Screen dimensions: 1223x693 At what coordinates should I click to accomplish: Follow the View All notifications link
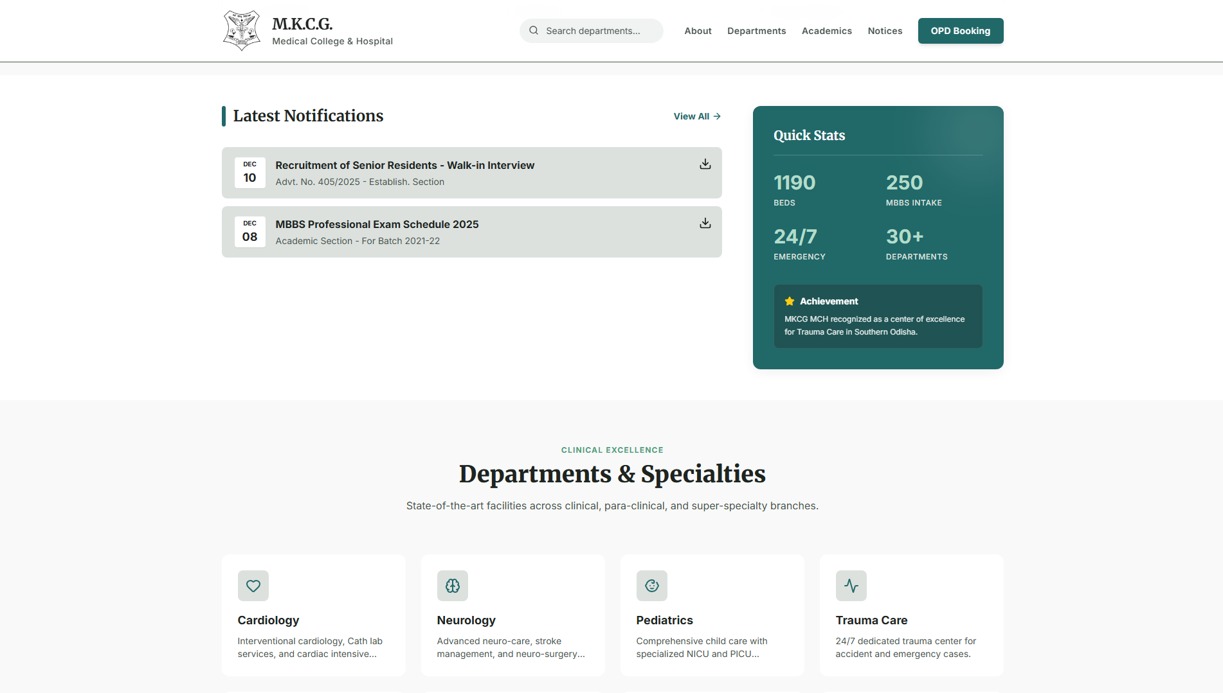697,116
